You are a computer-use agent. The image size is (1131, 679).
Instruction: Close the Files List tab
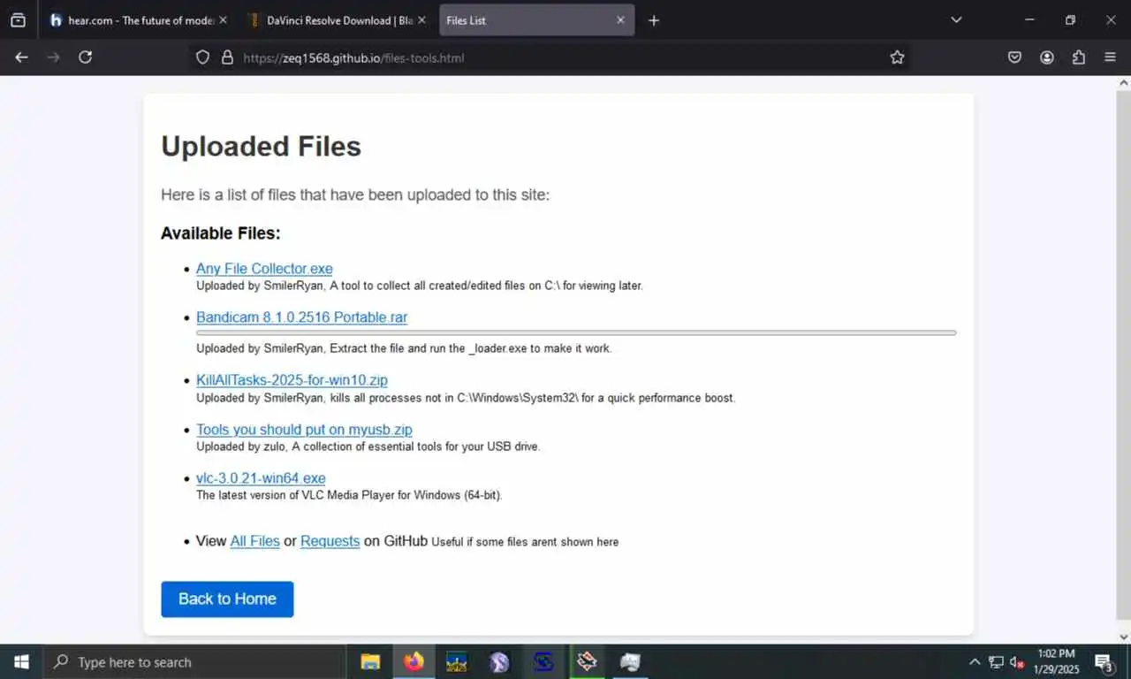(x=620, y=20)
